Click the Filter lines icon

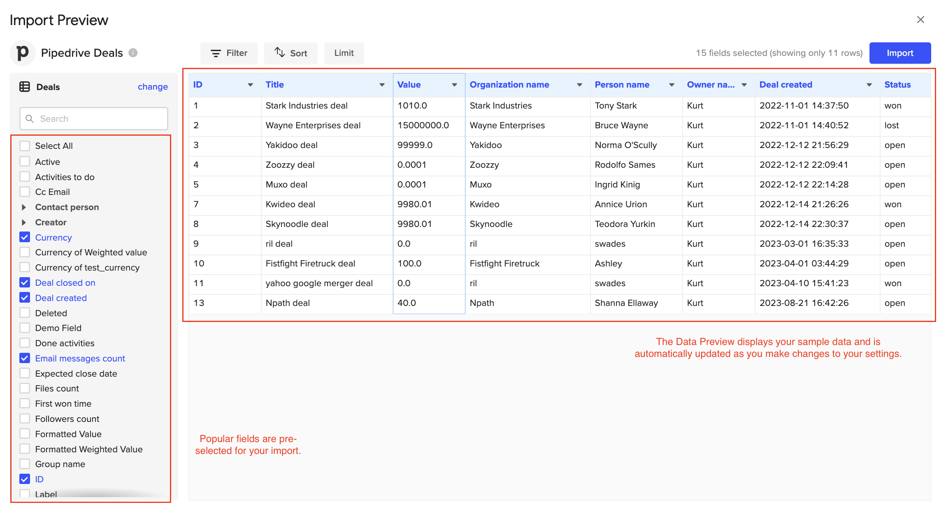pyautogui.click(x=216, y=53)
